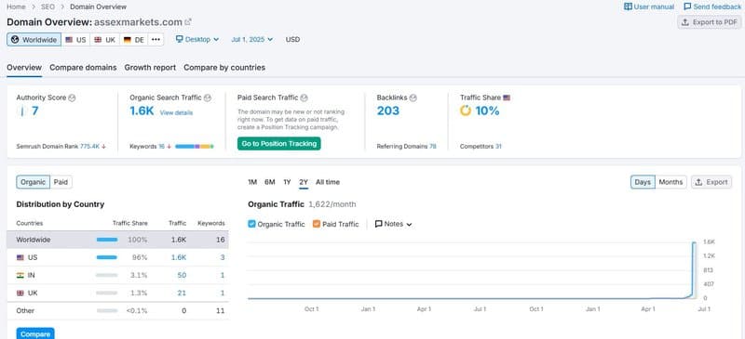The height and width of the screenshot is (339, 745).
Task: Click Referring Domains count 78
Action: (x=433, y=147)
